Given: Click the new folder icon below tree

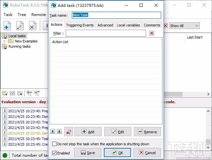Looking at the screenshot, I should 5,93.
